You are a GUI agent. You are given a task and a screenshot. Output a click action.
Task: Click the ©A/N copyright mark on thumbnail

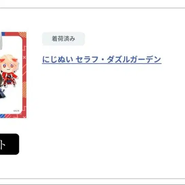pyautogui.click(x=16, y=111)
